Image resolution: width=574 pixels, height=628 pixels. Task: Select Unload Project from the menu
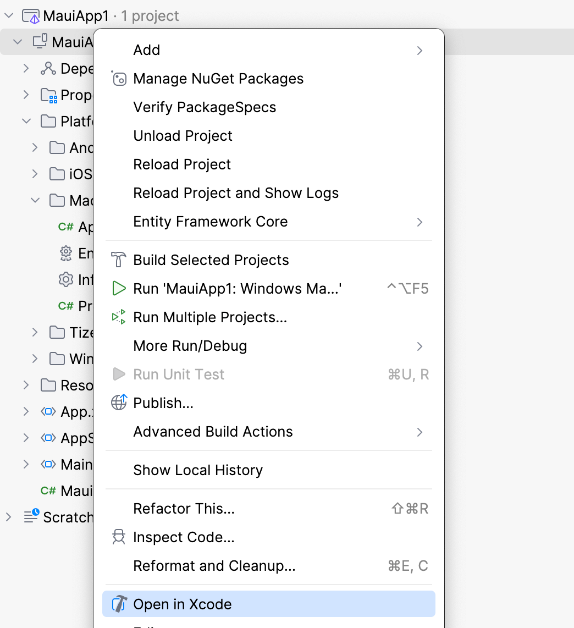click(x=183, y=135)
